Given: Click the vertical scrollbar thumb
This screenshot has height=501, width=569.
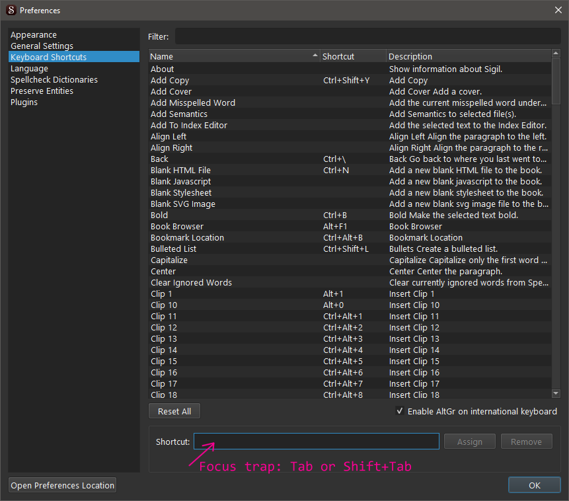Looking at the screenshot, I should [556, 81].
